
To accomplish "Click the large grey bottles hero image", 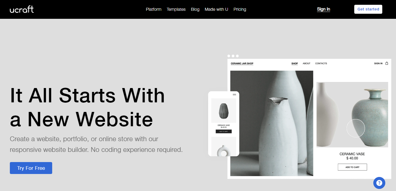I will tap(272, 123).
